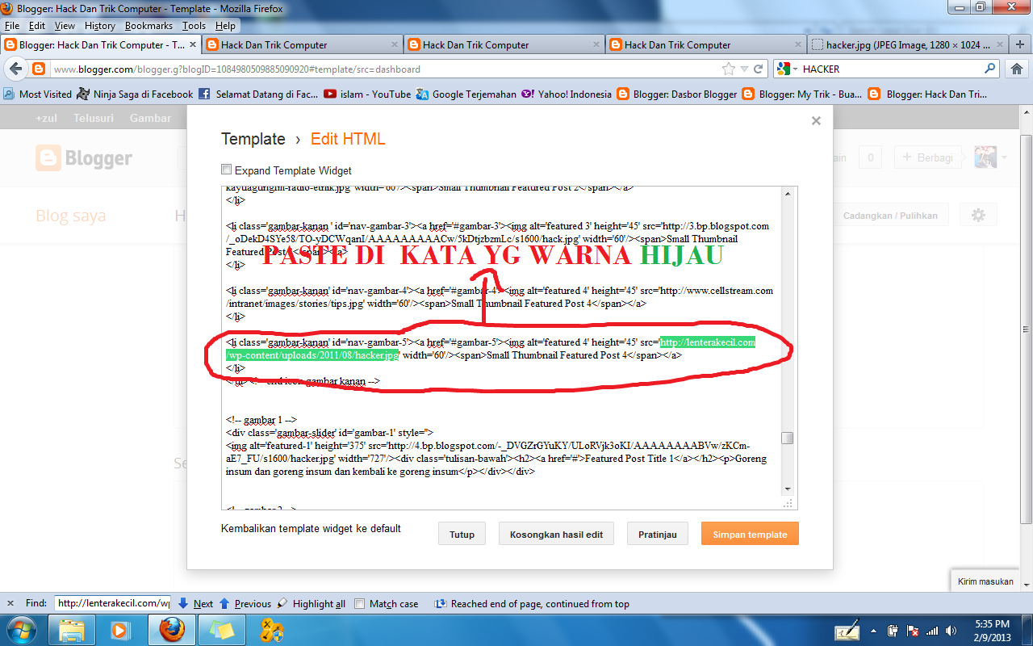Open the Tools menu

click(x=194, y=26)
